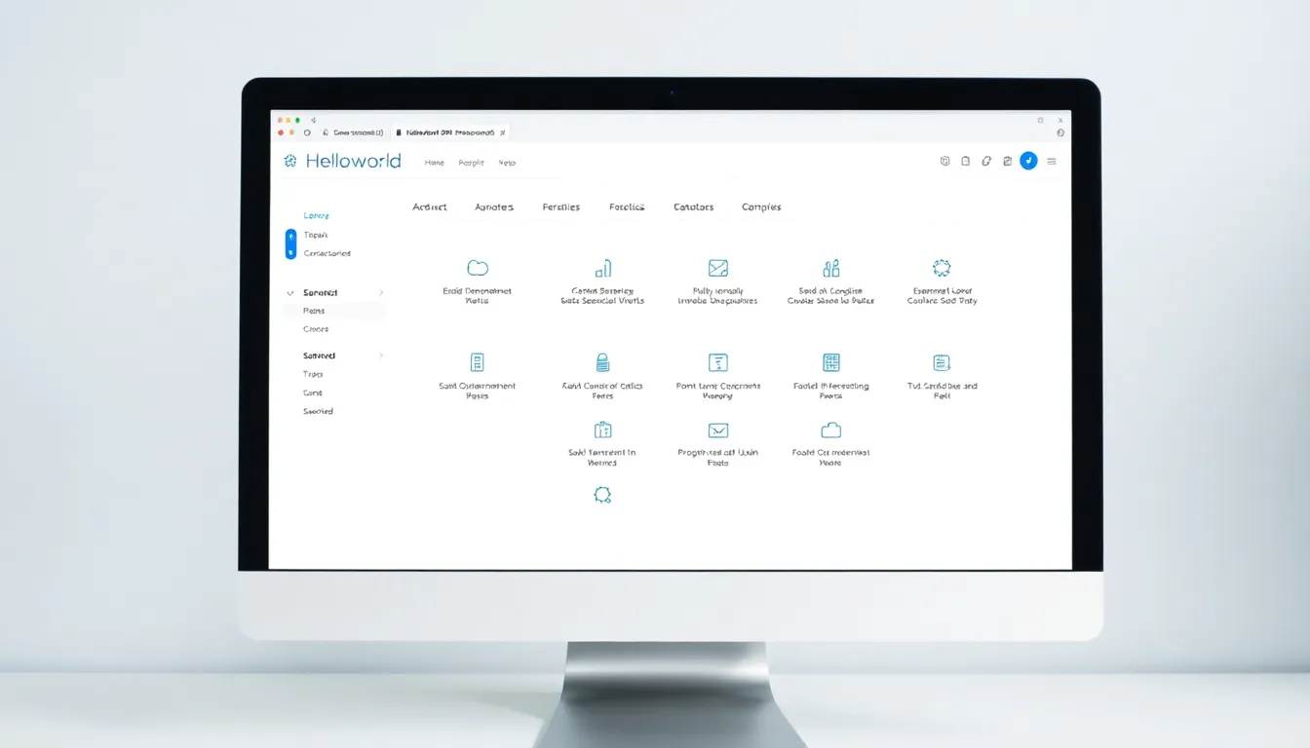This screenshot has height=748, width=1310.
Task: Open the calculator grid icon tile
Action: coord(830,362)
